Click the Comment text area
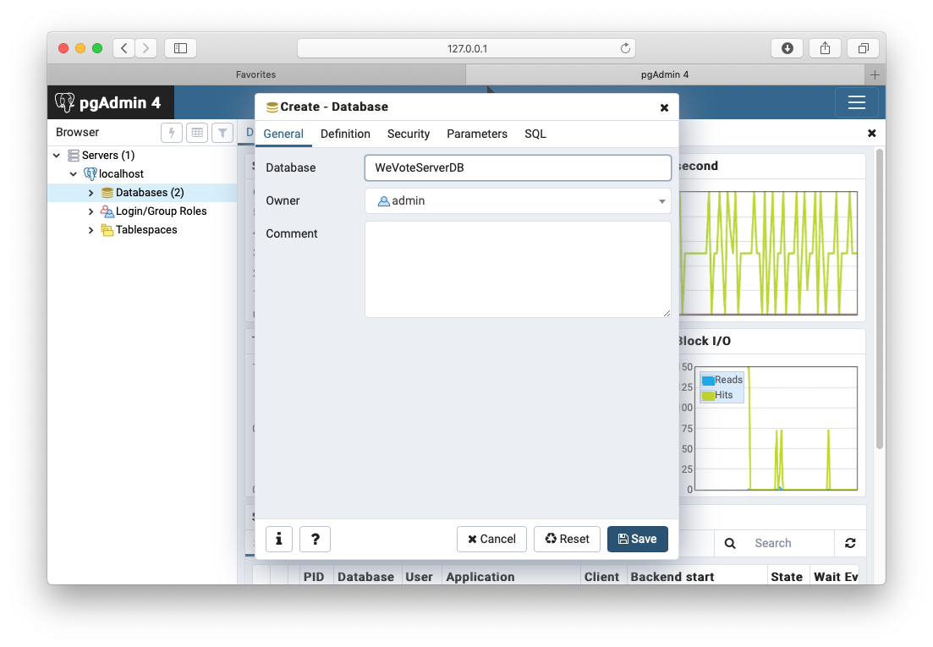 pos(518,270)
